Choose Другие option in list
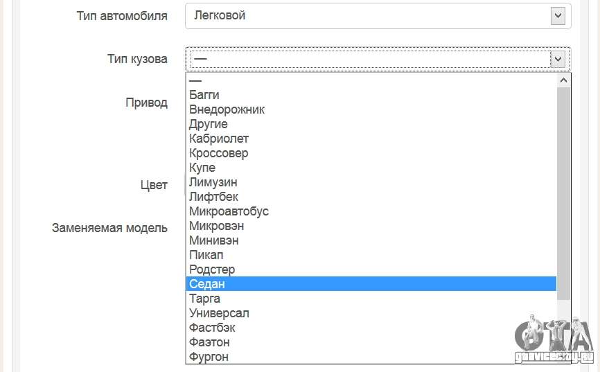This screenshot has height=372, width=600. click(x=371, y=124)
